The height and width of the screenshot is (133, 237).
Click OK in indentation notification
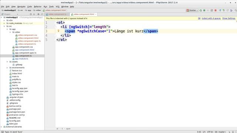click(x=199, y=18)
